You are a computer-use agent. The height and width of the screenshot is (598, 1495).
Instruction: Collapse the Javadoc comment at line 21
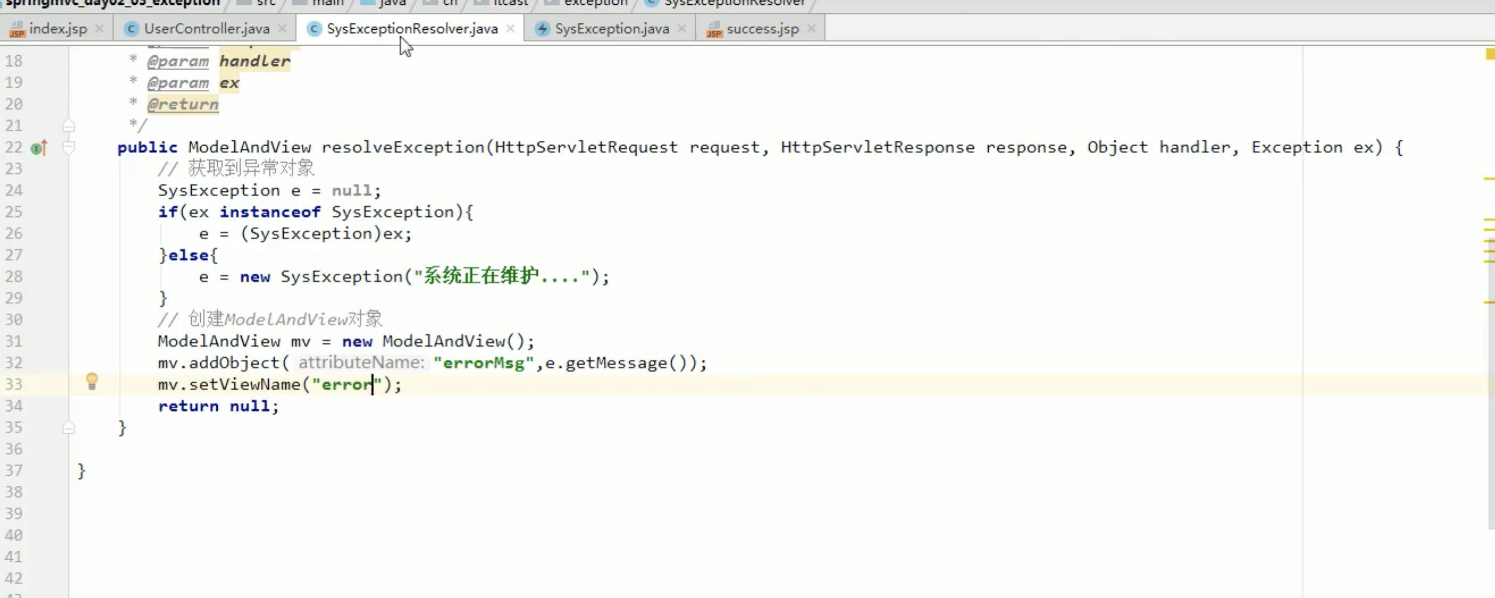[69, 125]
